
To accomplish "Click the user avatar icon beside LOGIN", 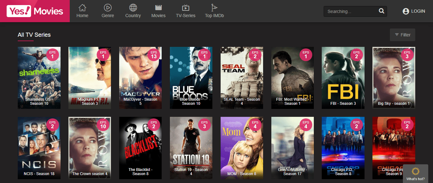I will (x=406, y=11).
